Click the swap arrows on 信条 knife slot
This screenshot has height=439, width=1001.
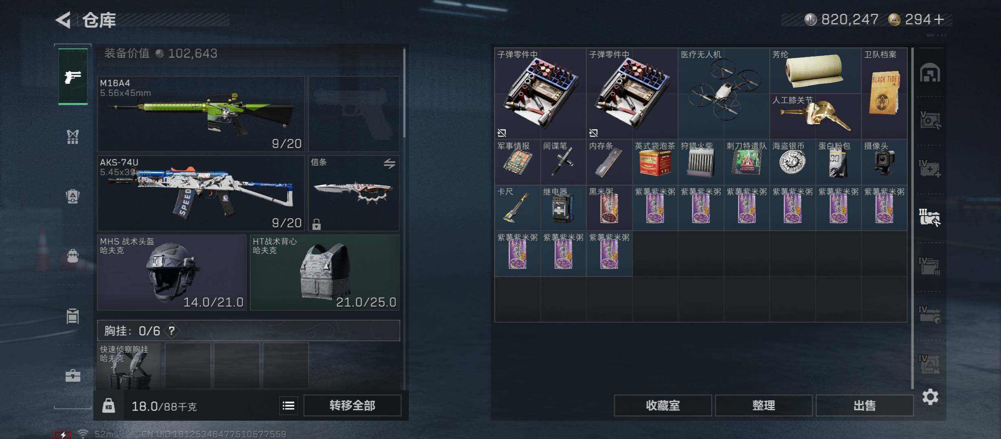tap(389, 163)
